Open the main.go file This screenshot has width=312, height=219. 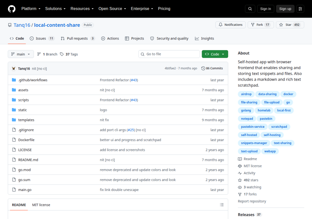click(25, 189)
